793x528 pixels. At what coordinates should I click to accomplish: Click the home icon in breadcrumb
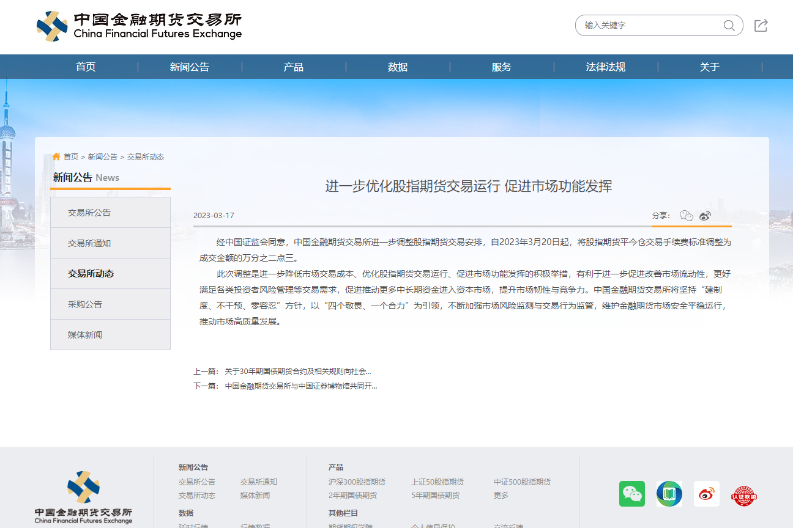[56, 157]
